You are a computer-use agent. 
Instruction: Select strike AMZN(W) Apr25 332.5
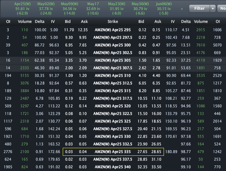(113, 144)
